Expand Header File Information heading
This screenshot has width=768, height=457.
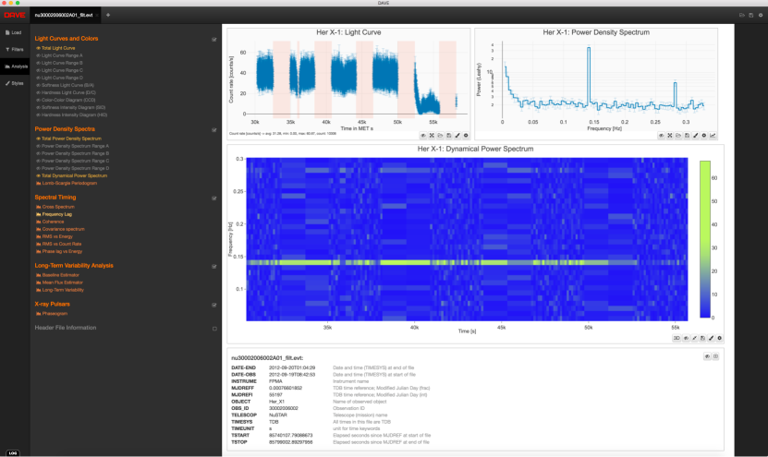(65, 328)
